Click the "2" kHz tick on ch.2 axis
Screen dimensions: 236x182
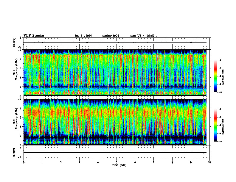21,136
